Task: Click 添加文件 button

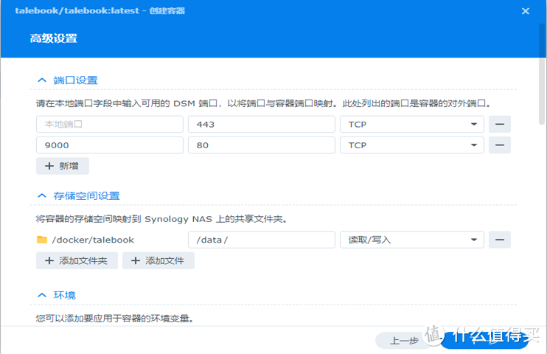Action: coord(158,261)
